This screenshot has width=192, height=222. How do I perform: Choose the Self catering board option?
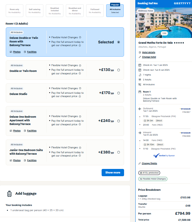coord(35,11)
